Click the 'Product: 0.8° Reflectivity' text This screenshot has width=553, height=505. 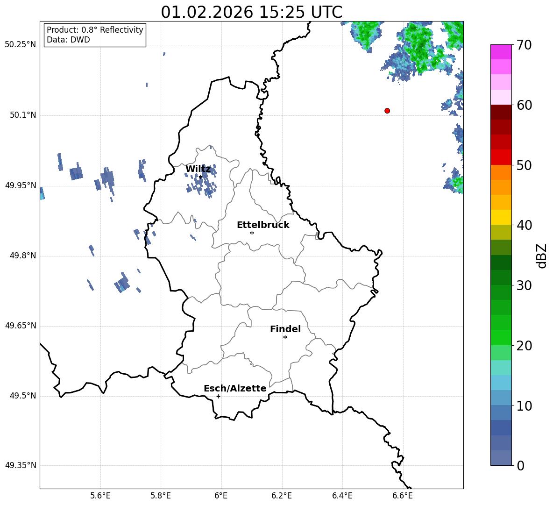pos(95,29)
